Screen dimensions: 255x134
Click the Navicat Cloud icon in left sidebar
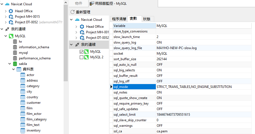coord(7,4)
